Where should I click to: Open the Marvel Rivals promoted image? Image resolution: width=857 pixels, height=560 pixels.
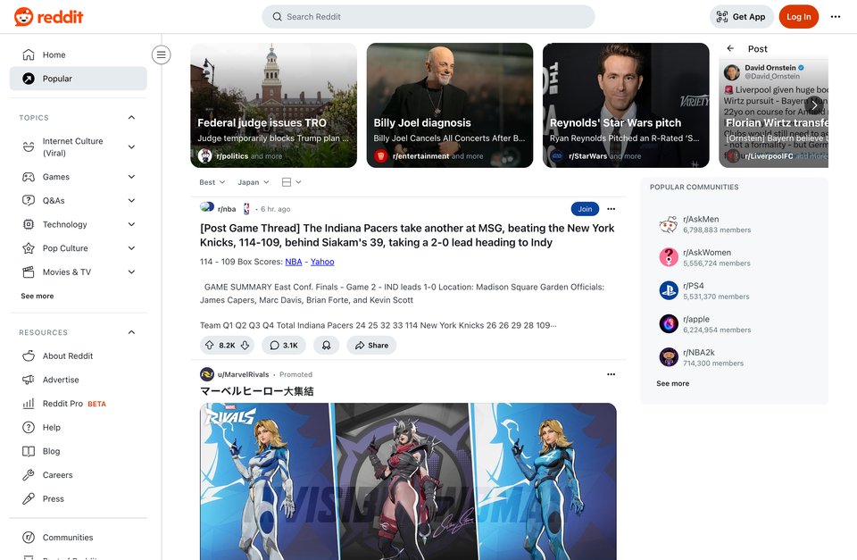coord(408,481)
